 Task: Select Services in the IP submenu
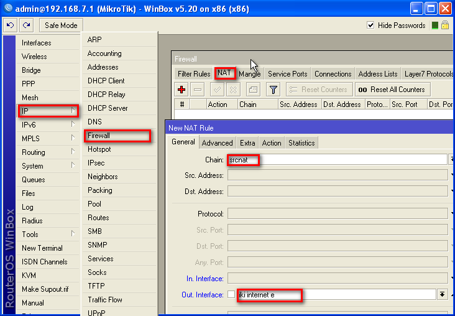[119, 259]
